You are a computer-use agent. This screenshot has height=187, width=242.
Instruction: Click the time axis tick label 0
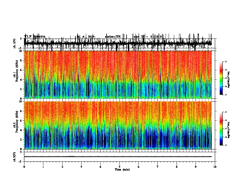pos(24,167)
